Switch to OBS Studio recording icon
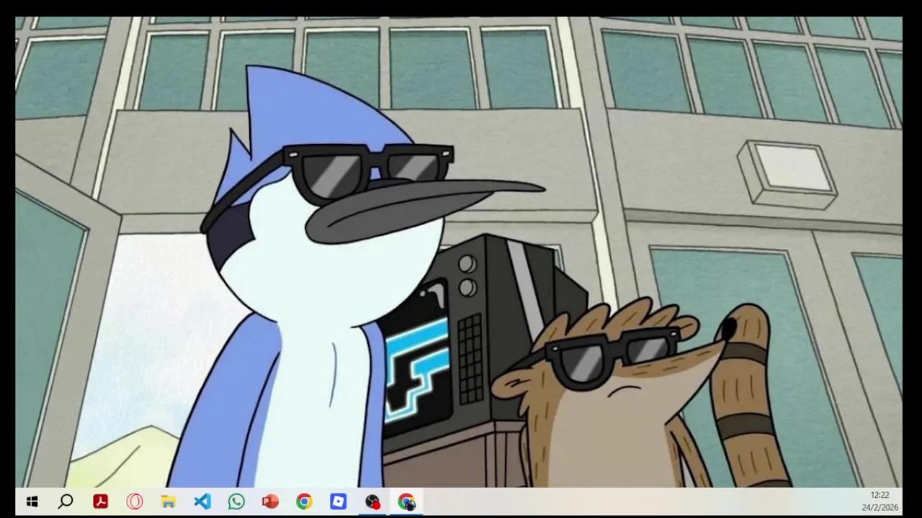Viewport: 922px width, 518px height. pyautogui.click(x=372, y=501)
